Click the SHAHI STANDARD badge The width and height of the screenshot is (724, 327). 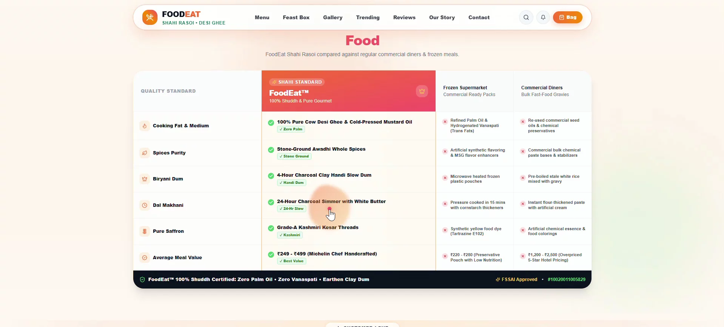(297, 82)
